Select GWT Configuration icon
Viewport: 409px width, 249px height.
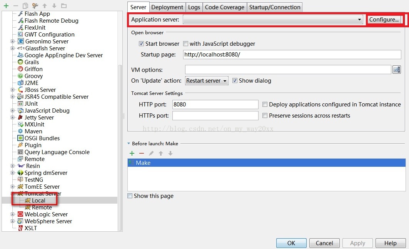20,34
